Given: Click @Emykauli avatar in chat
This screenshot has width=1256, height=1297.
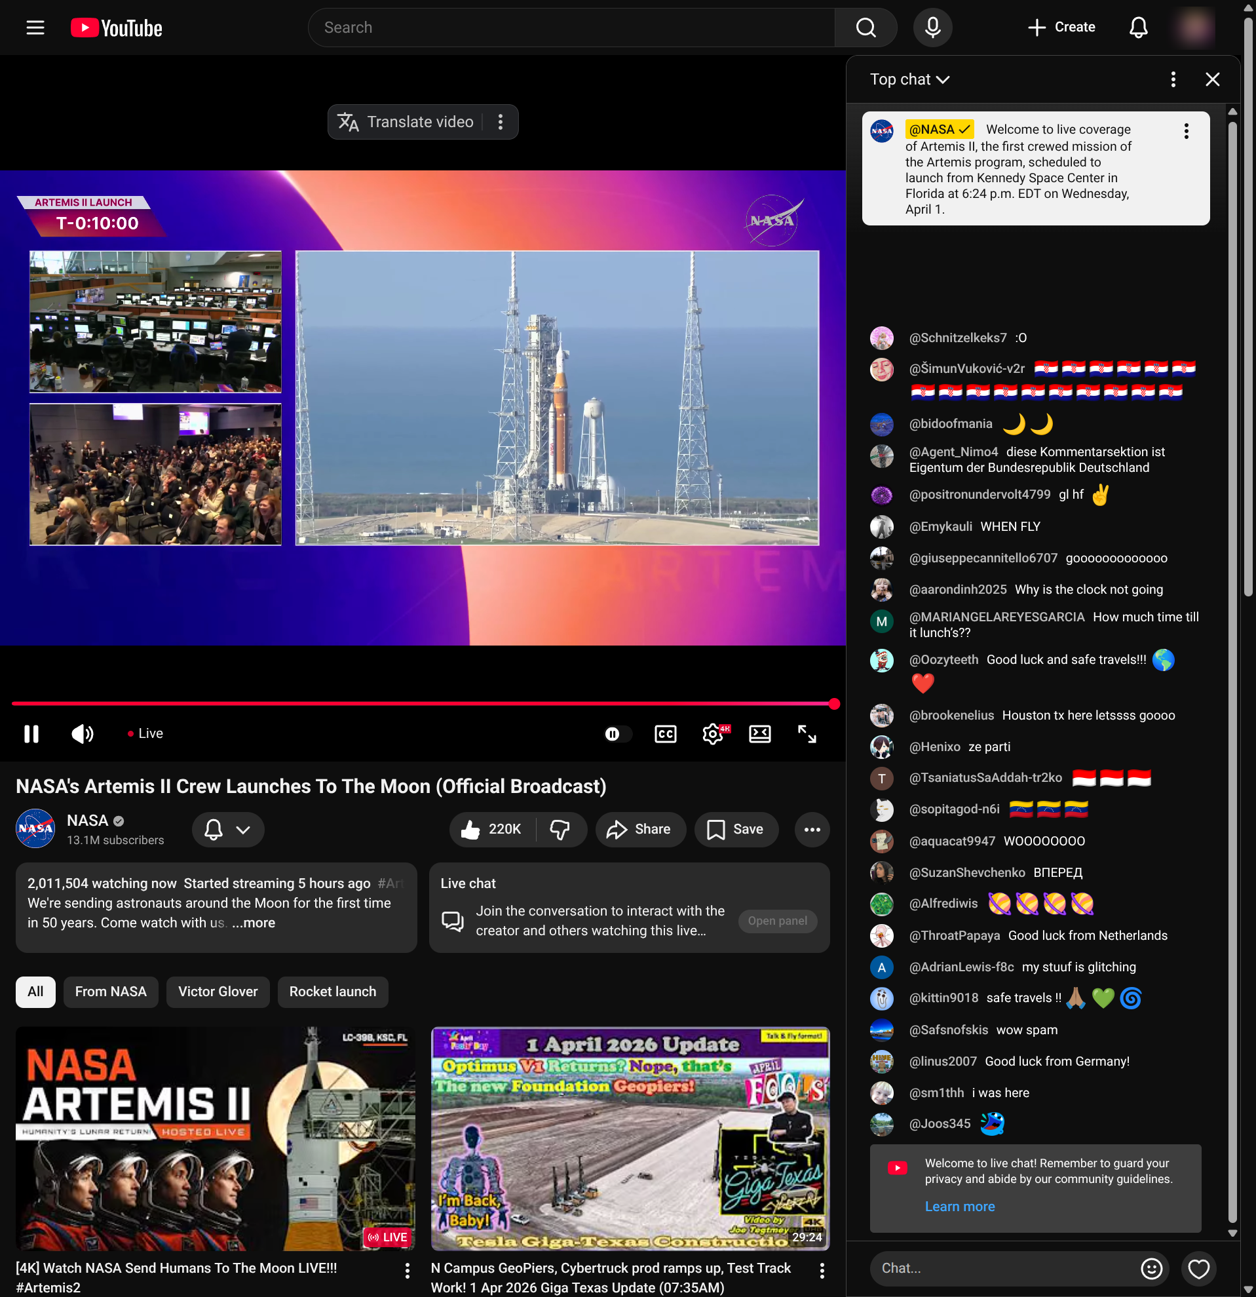Looking at the screenshot, I should [x=881, y=527].
